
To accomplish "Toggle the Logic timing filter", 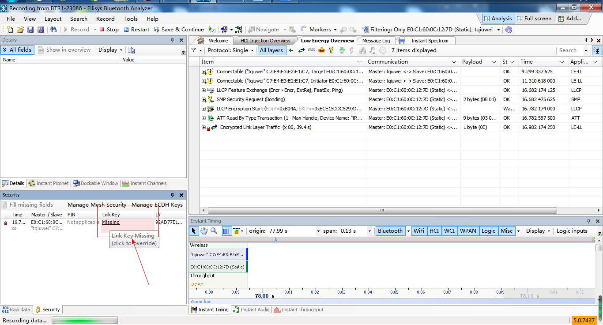I will tap(488, 231).
